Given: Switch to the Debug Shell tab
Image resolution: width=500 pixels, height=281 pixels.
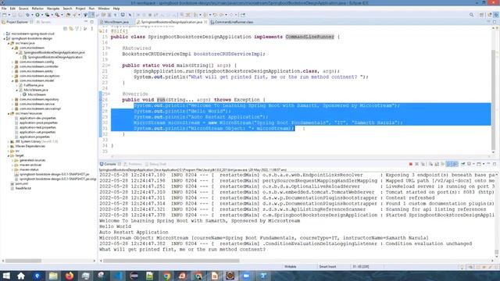Looking at the screenshot, I should pos(155,164).
